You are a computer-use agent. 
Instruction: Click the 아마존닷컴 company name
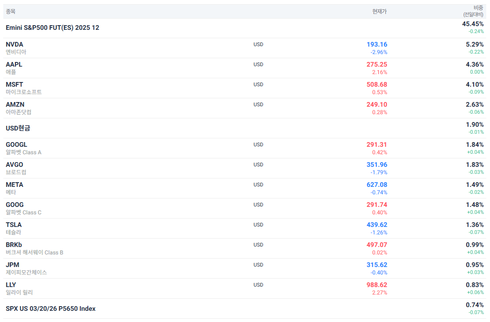point(18,112)
